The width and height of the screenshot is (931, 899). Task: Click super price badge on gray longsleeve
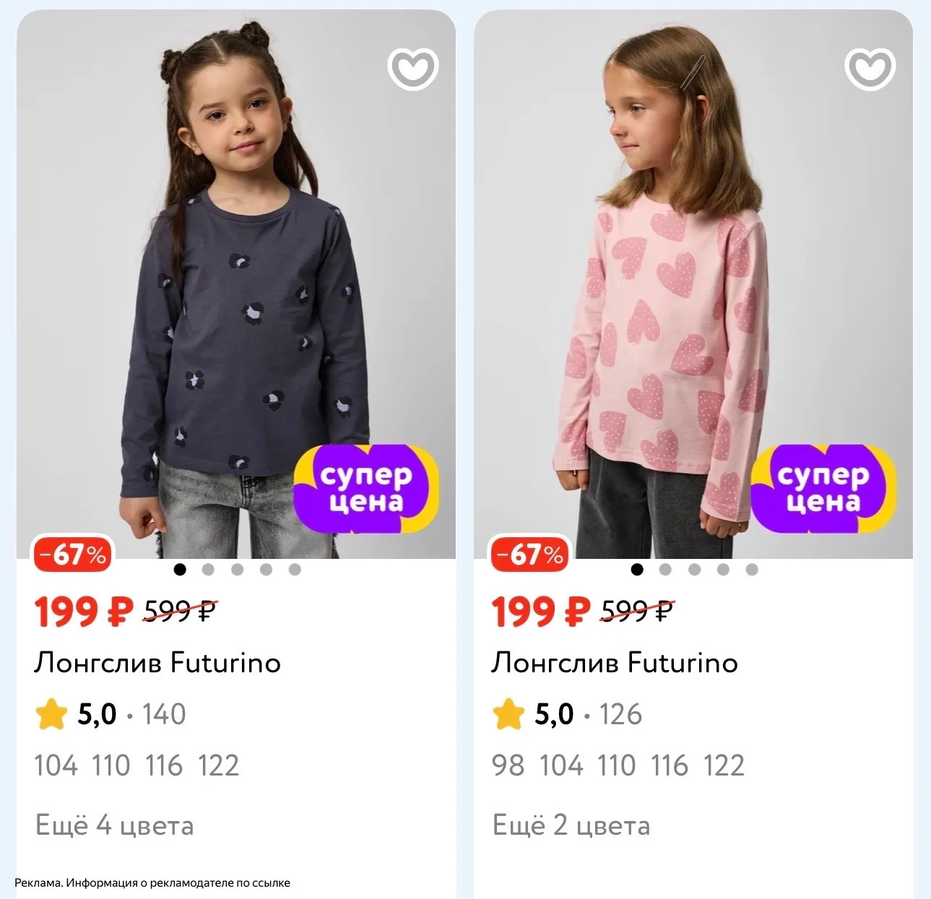(x=366, y=489)
